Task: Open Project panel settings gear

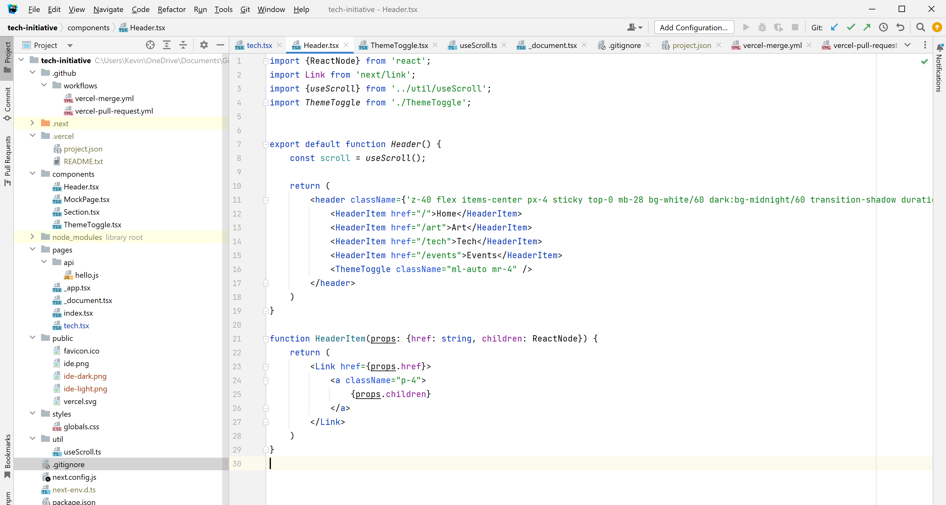Action: point(204,45)
